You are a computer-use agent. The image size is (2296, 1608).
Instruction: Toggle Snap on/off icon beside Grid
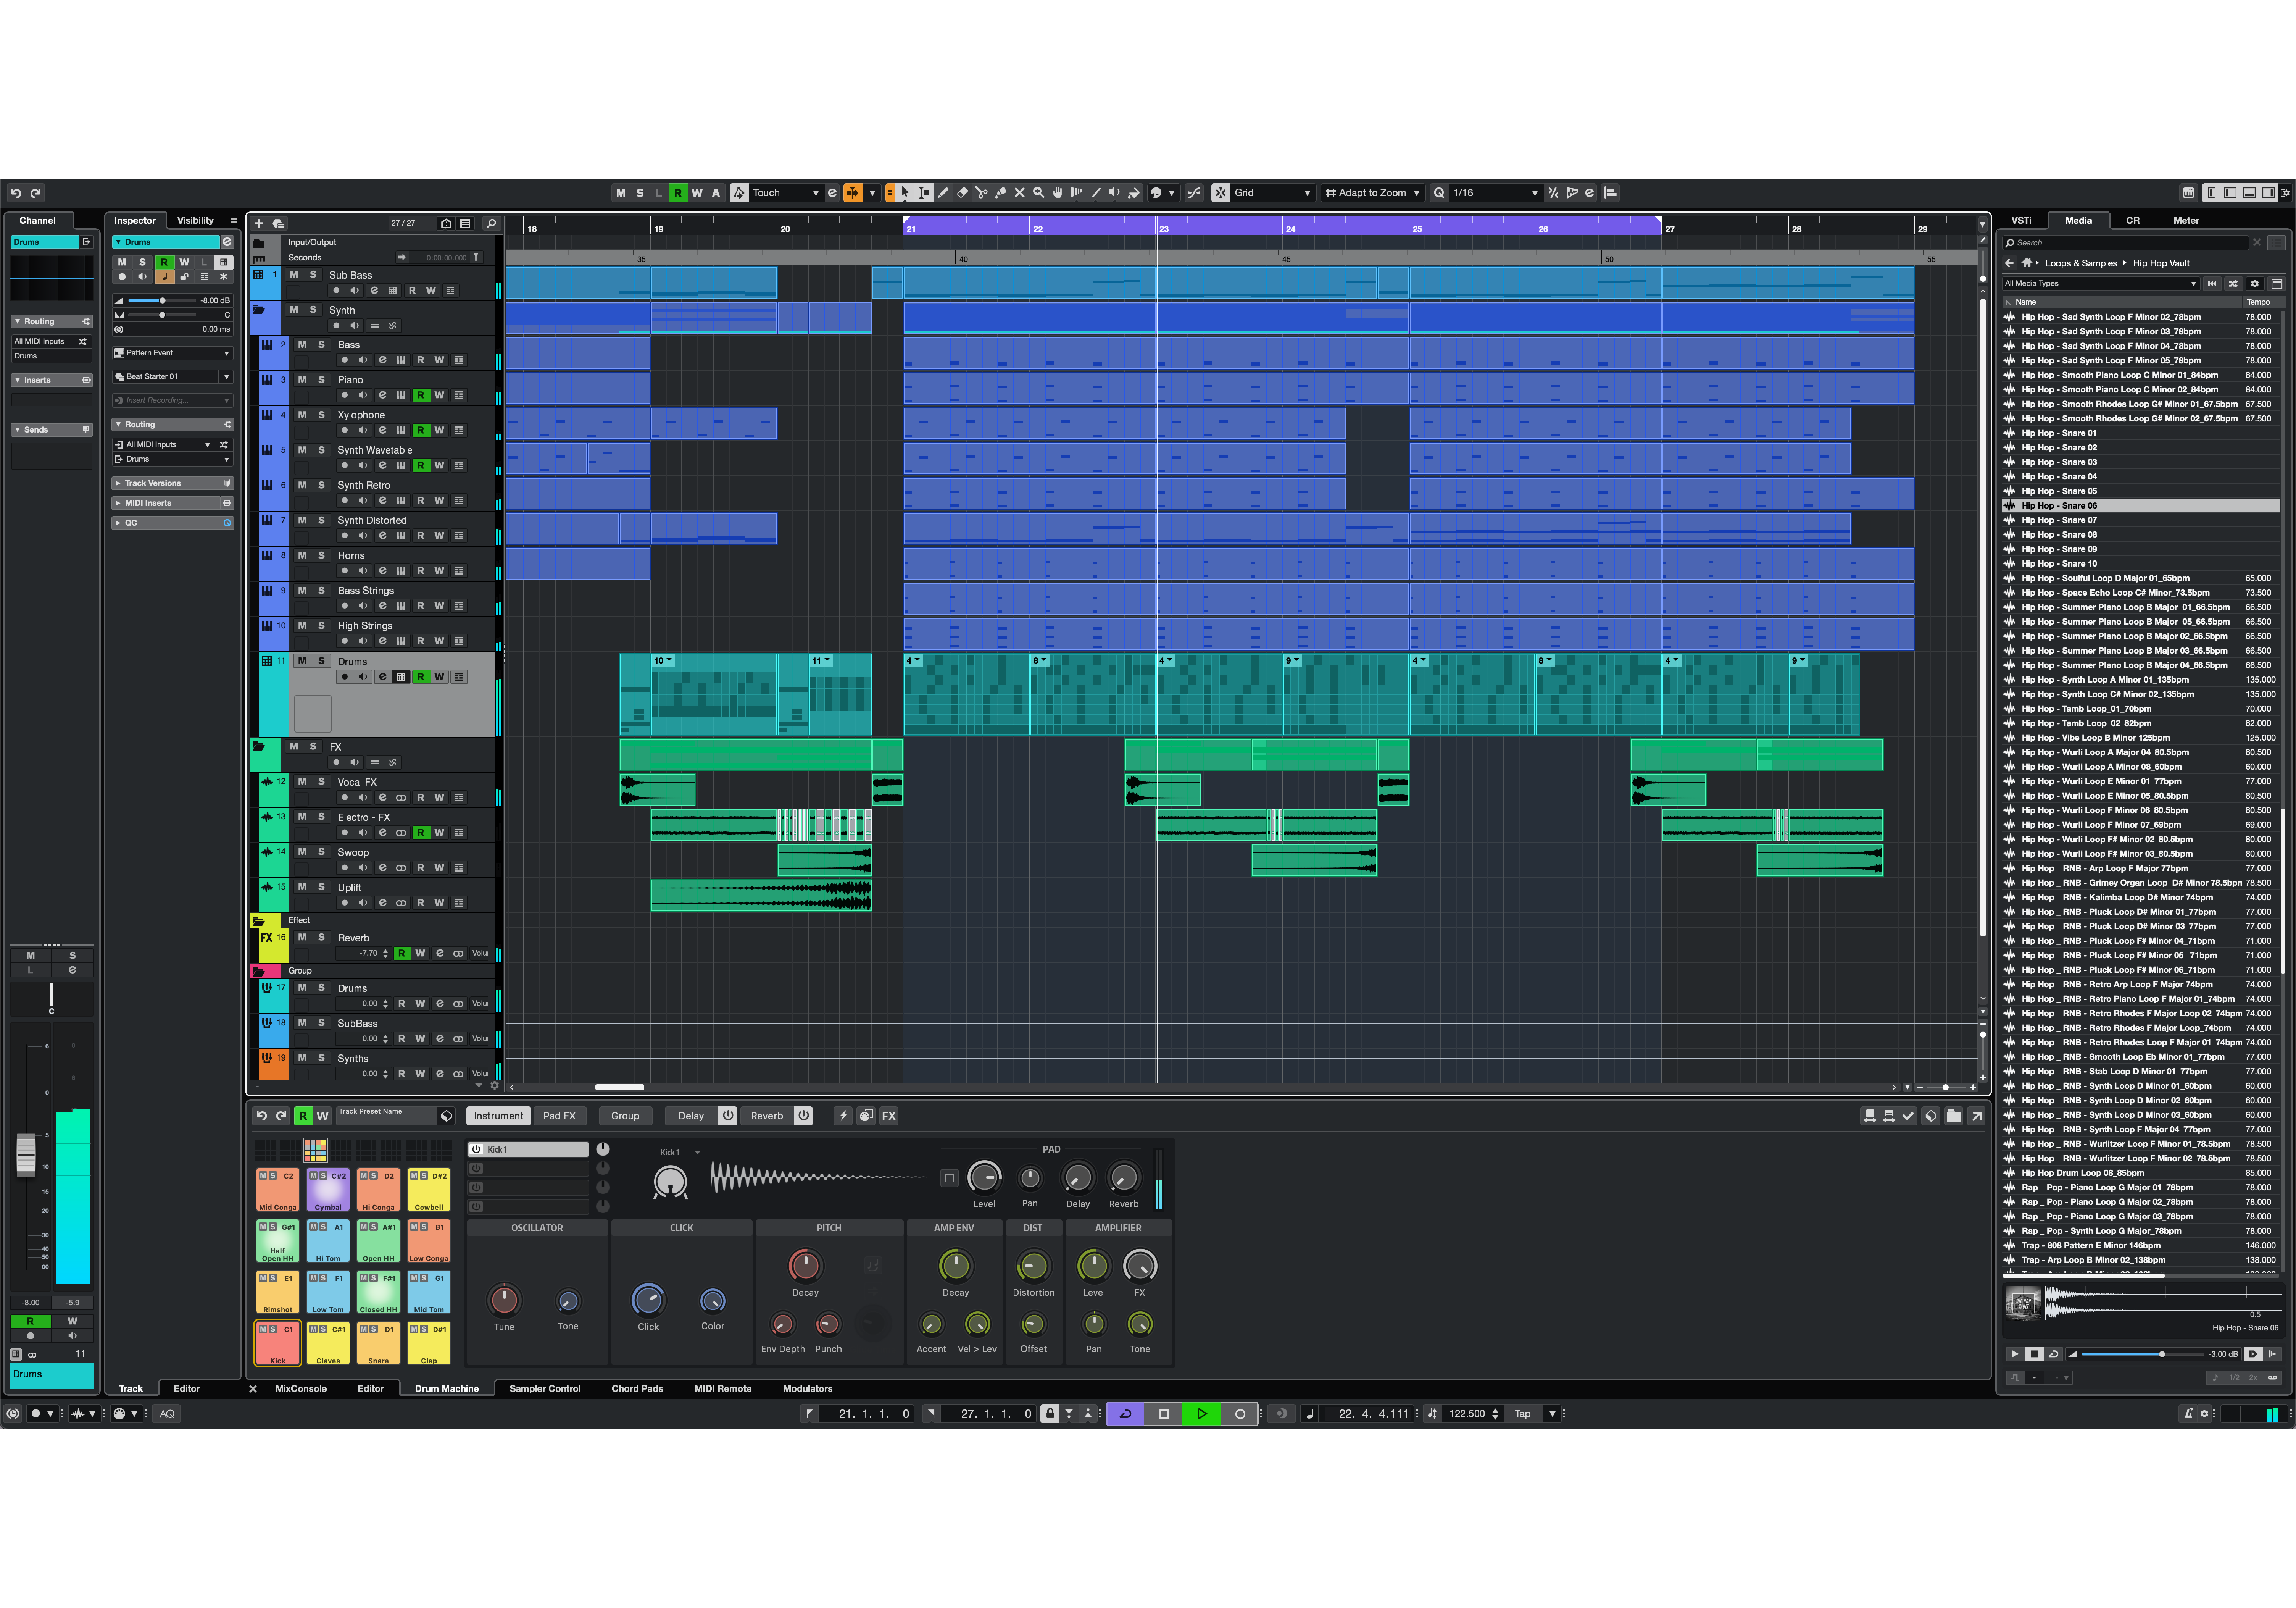click(1220, 193)
